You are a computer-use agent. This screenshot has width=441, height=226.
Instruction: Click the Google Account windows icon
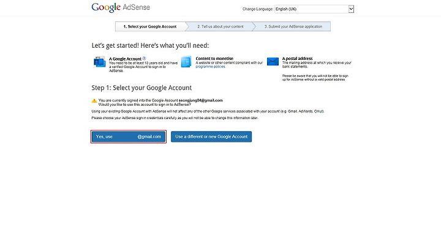100,62
